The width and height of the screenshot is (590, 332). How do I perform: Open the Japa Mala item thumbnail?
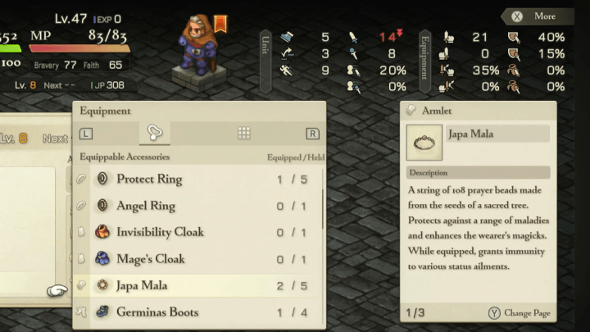[x=424, y=143]
